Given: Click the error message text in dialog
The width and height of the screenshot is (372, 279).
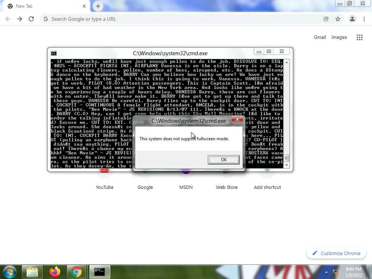Looking at the screenshot, I should click(x=184, y=139).
